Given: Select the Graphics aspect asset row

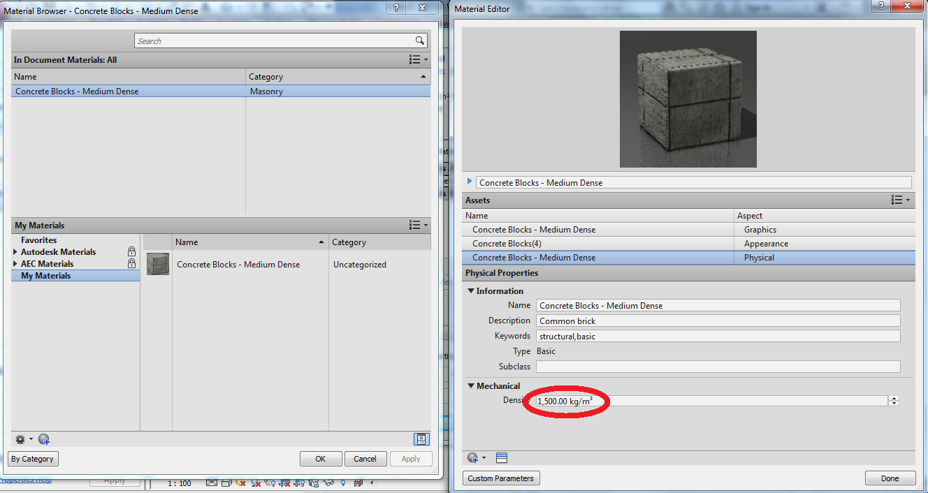Looking at the screenshot, I should tap(688, 230).
